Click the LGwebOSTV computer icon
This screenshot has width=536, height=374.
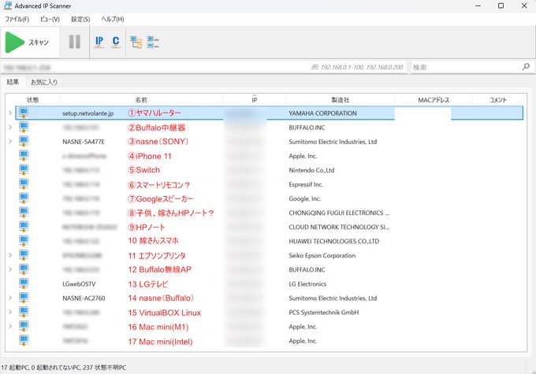click(x=24, y=283)
